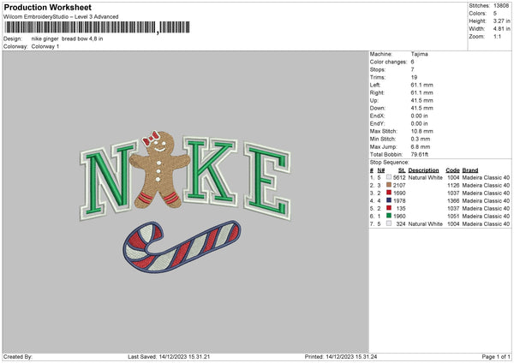The image size is (514, 363).
Task: Click the green swatch with 1960 stitches
Action: pos(389,216)
